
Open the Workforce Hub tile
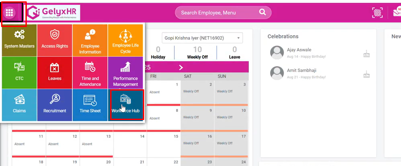[x=125, y=105]
